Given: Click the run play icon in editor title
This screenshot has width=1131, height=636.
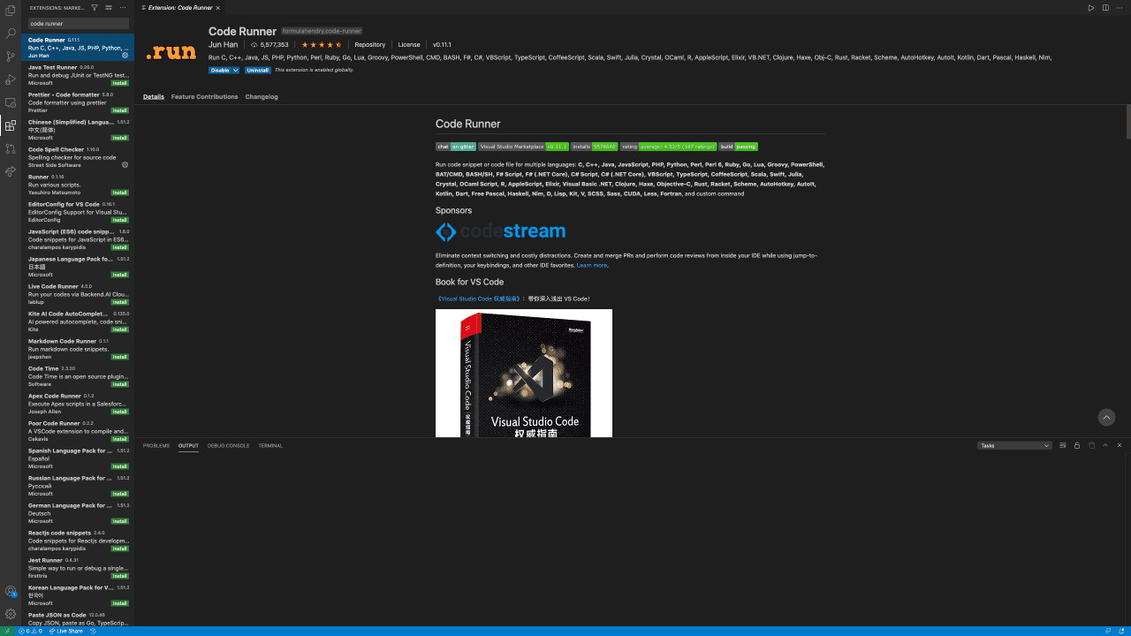Looking at the screenshot, I should coord(1091,7).
